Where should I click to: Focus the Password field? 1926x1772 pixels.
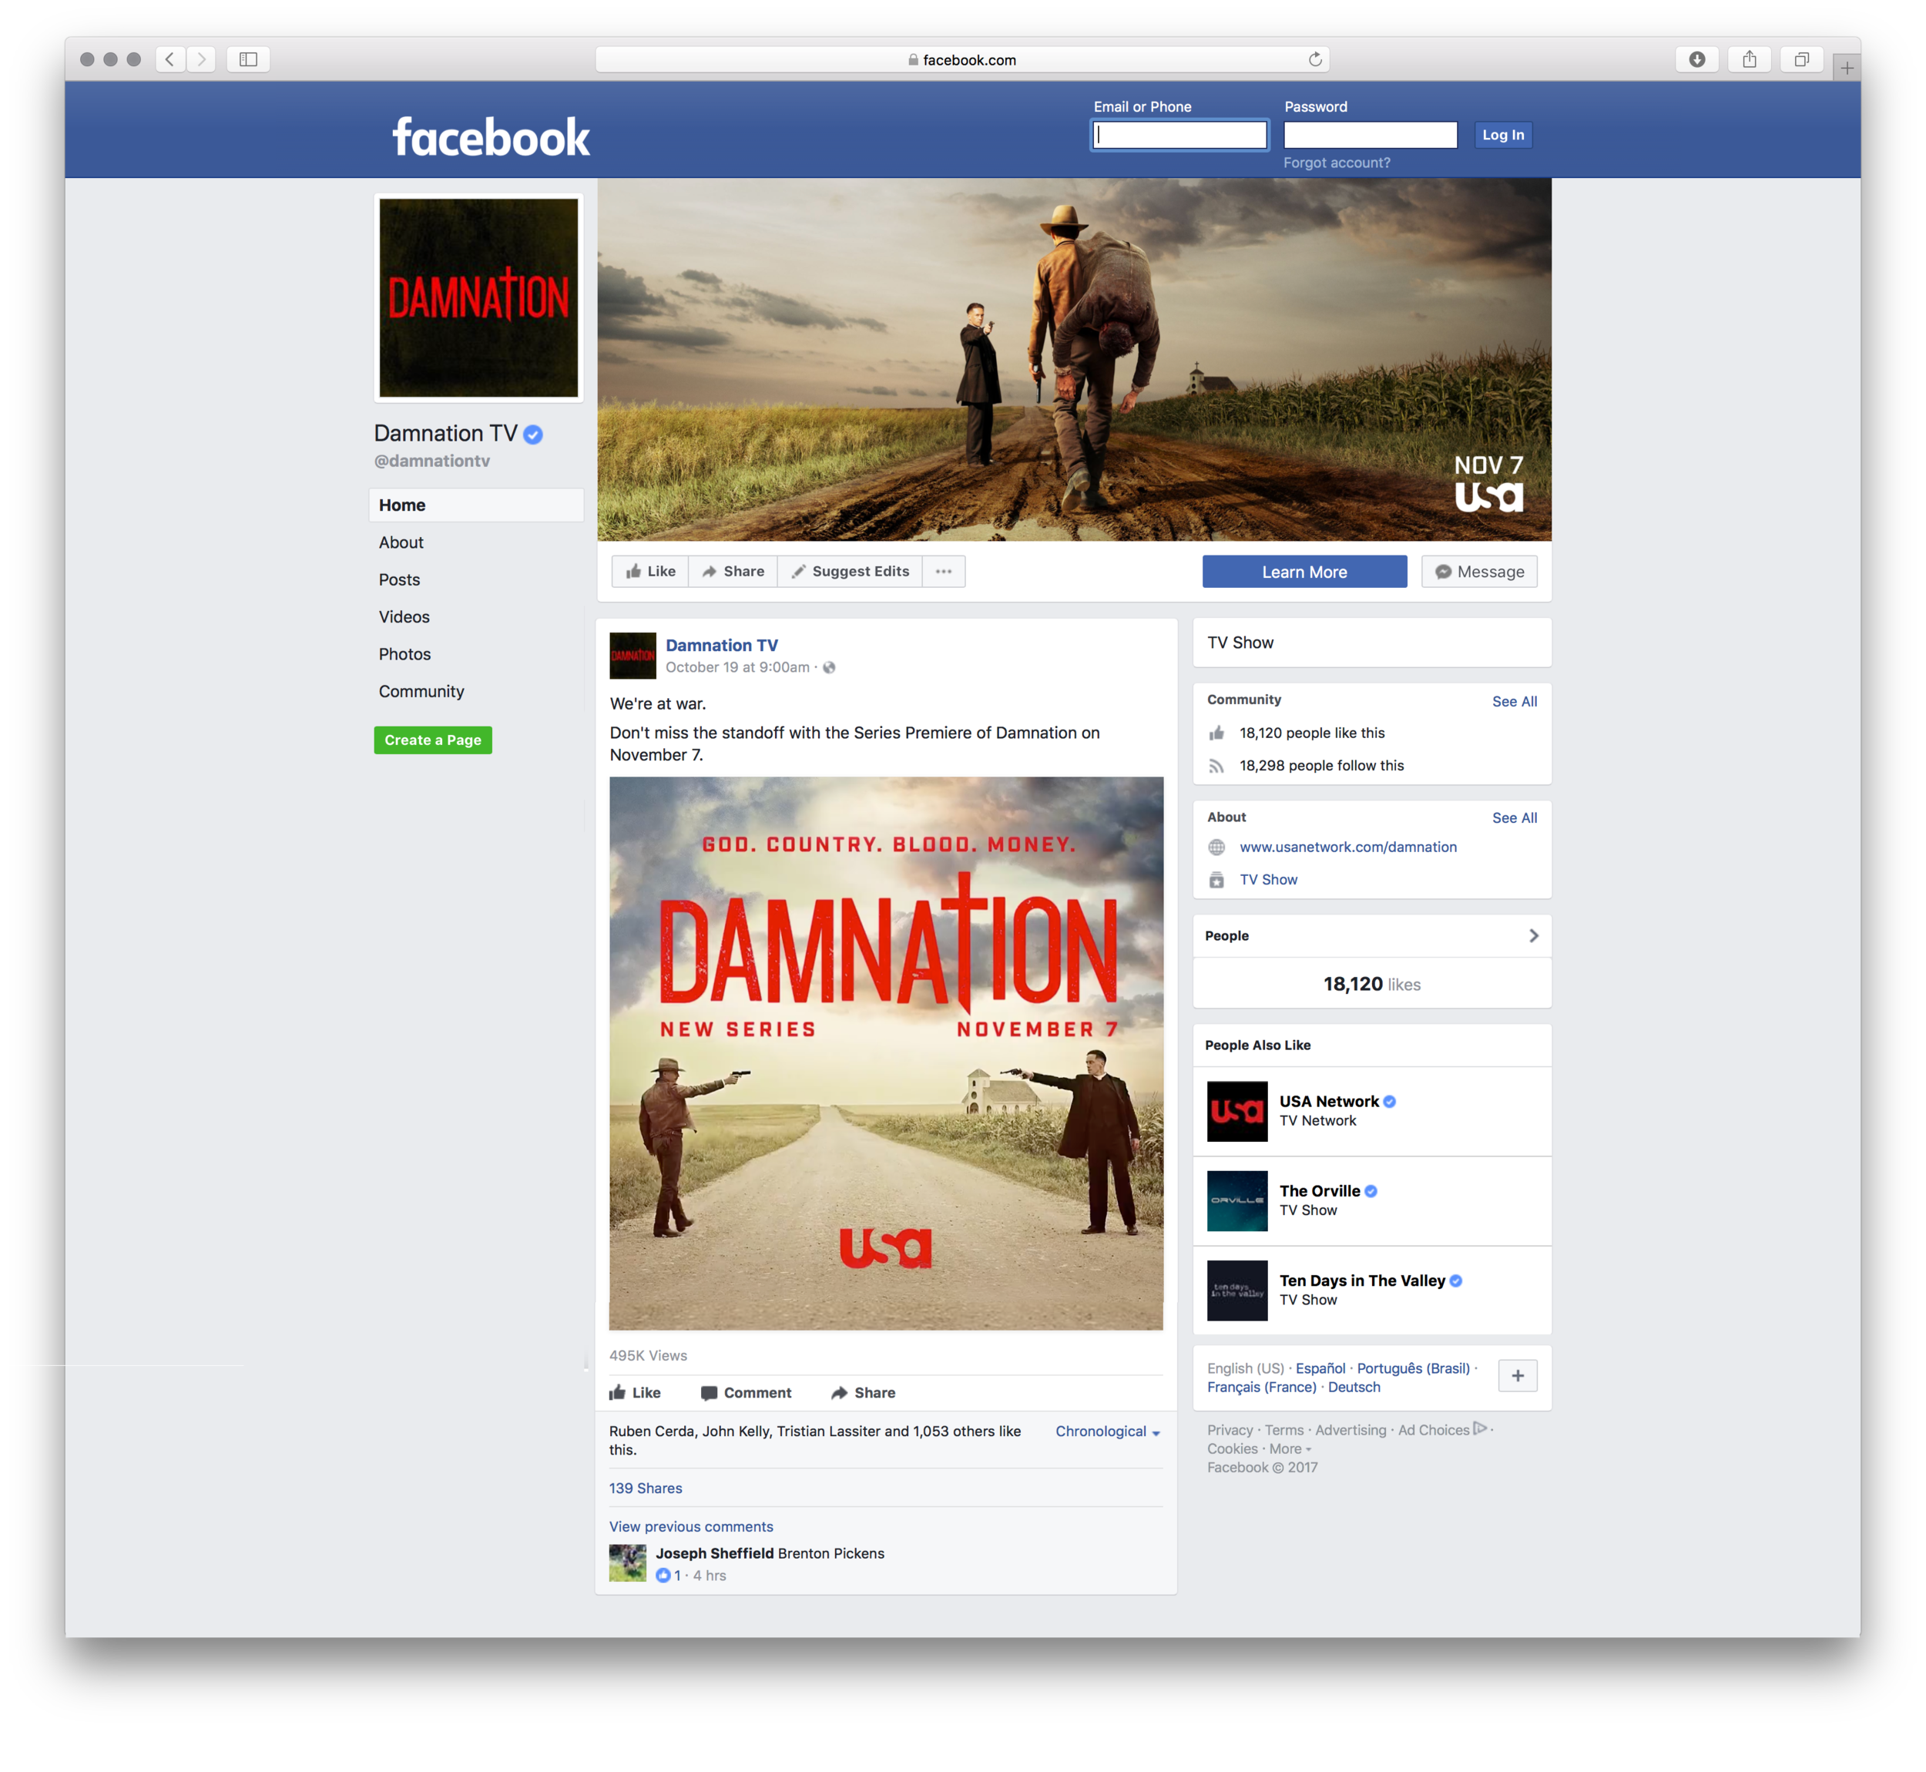point(1370,135)
